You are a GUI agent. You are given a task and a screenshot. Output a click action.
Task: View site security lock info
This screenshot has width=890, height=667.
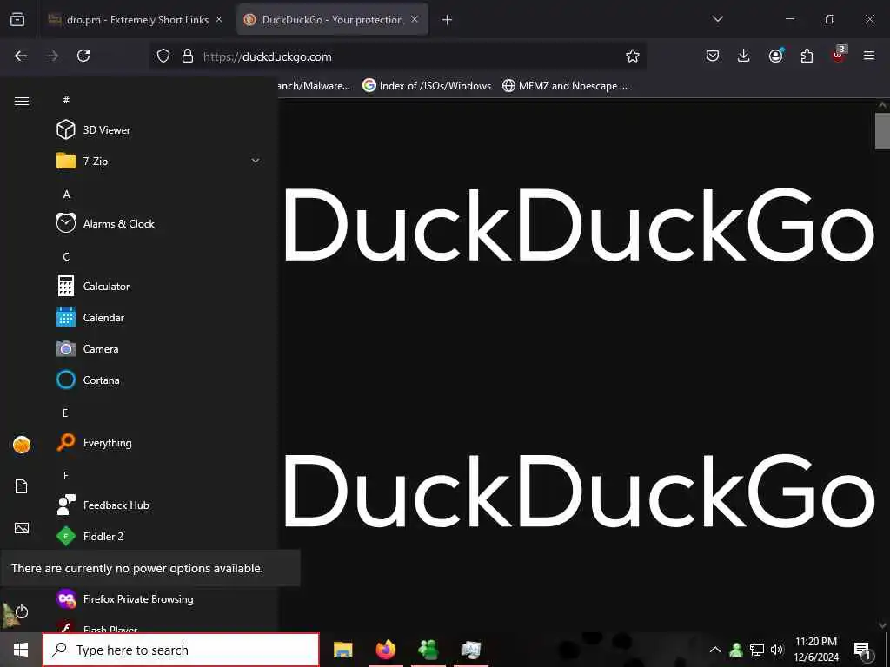pos(188,56)
